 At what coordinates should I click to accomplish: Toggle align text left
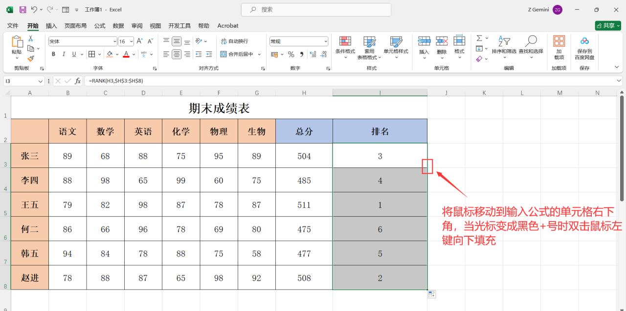pyautogui.click(x=166, y=54)
